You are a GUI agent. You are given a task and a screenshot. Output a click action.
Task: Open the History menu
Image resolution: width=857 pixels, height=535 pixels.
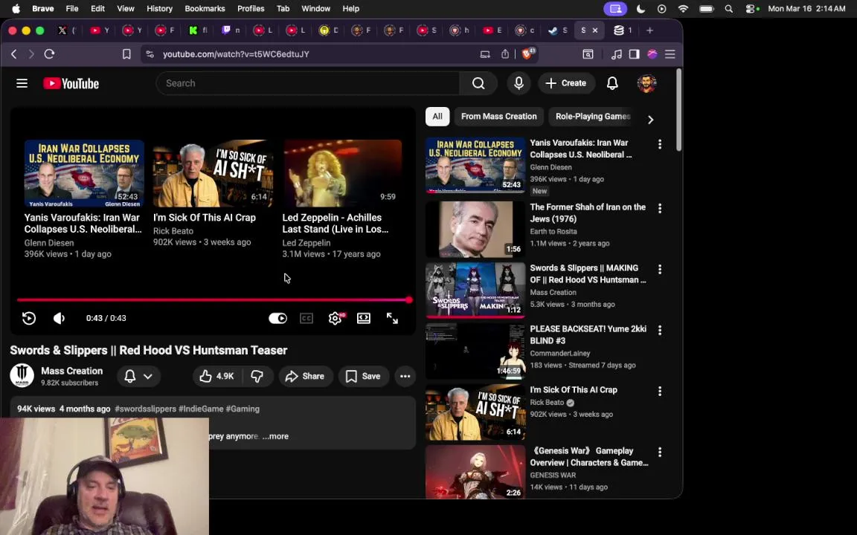tap(160, 9)
